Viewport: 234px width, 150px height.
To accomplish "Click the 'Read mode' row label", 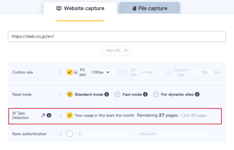I will pos(22,94).
